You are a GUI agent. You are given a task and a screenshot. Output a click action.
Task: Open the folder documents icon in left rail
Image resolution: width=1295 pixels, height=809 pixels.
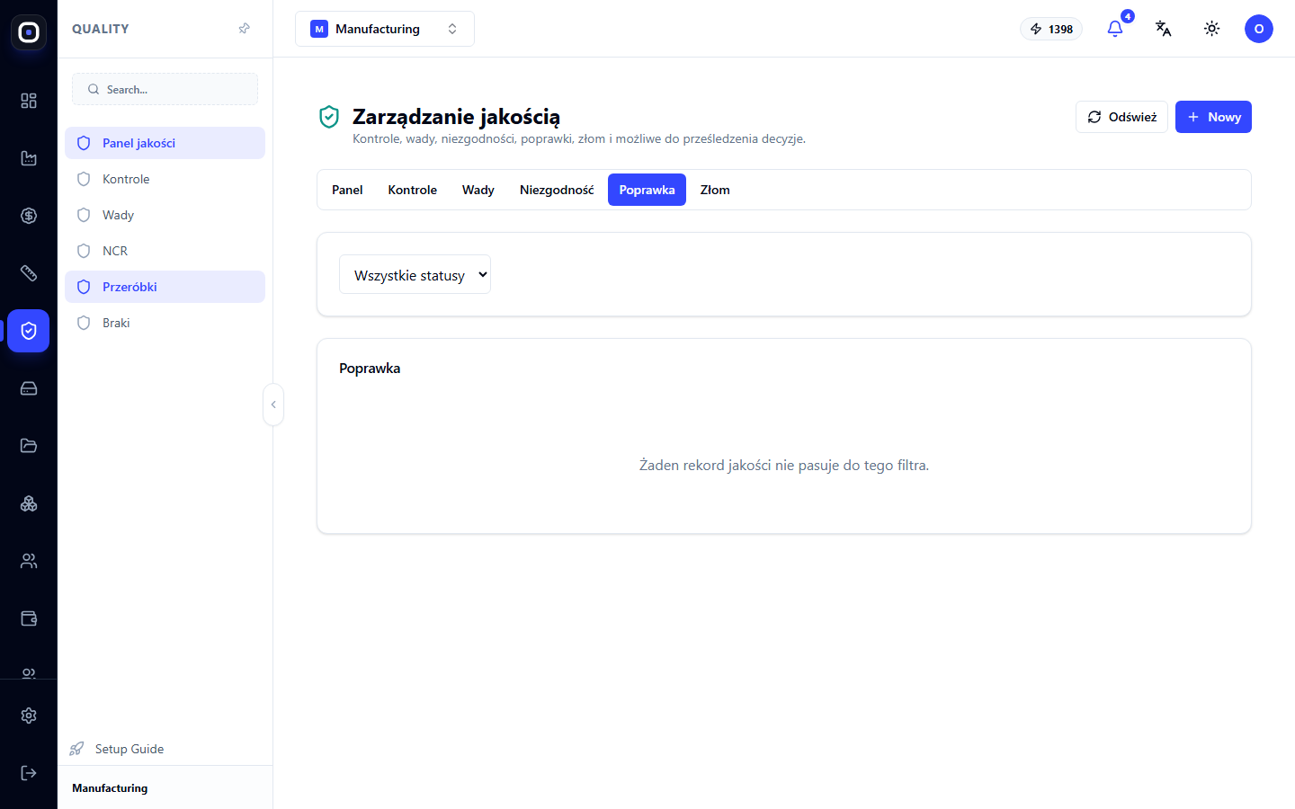coord(29,446)
